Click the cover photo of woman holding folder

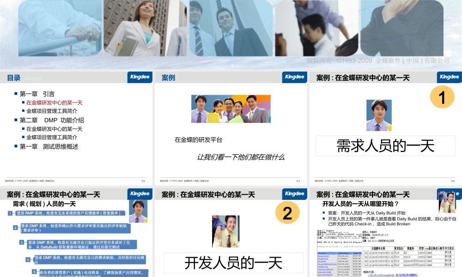point(145,28)
